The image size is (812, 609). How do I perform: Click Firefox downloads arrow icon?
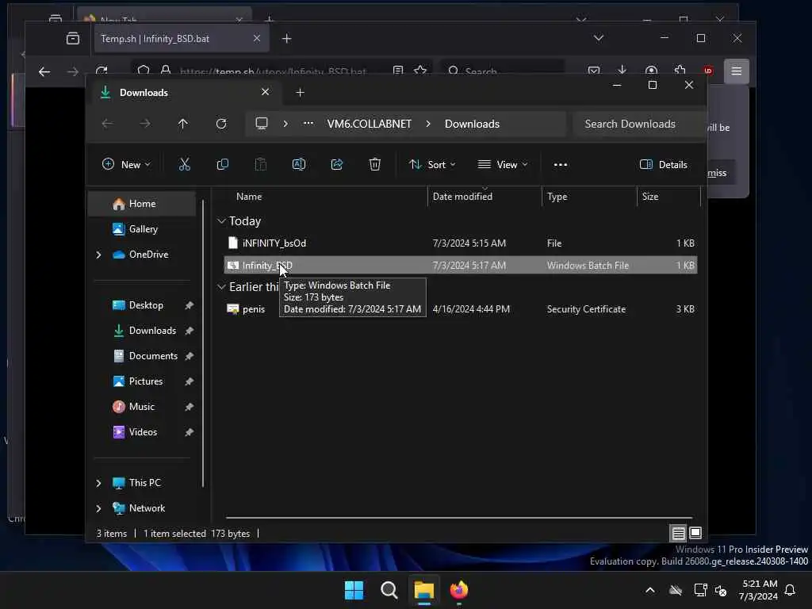click(x=622, y=70)
